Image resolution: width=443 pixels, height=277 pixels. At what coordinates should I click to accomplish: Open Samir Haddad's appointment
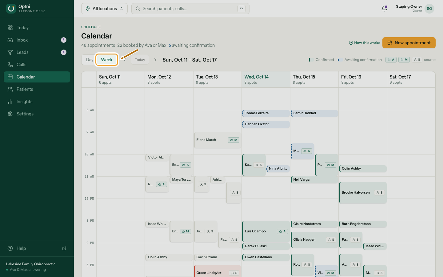click(x=314, y=113)
